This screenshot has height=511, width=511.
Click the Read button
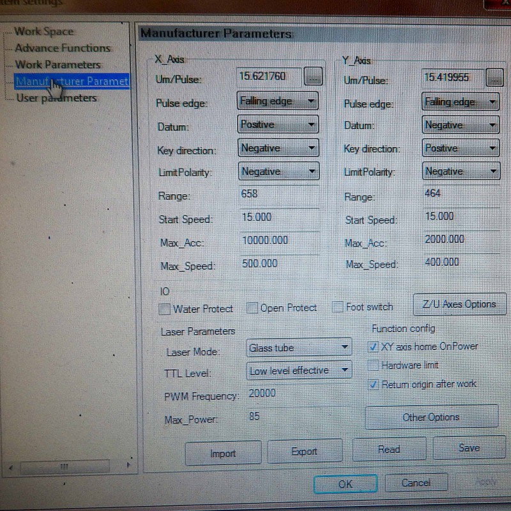point(389,449)
